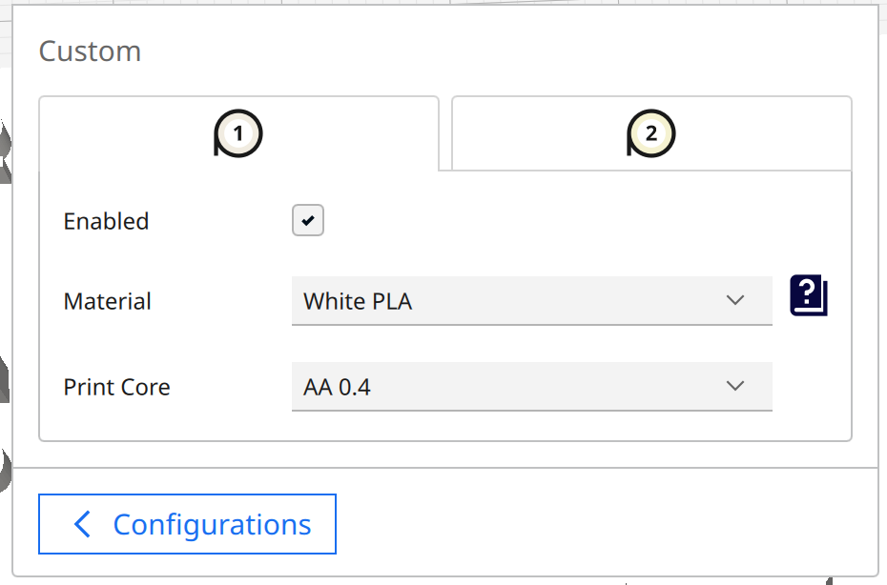Click the Configurations text label
This screenshot has width=887, height=585.
[212, 524]
